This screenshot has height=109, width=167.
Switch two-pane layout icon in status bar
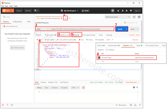pyautogui.click(x=131, y=105)
